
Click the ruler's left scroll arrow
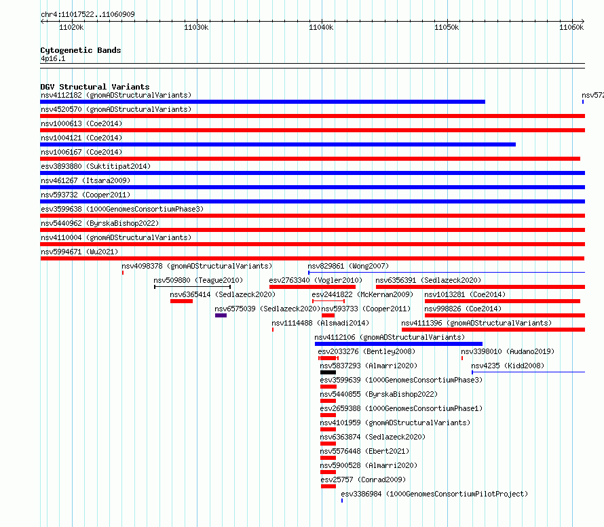(x=42, y=22)
